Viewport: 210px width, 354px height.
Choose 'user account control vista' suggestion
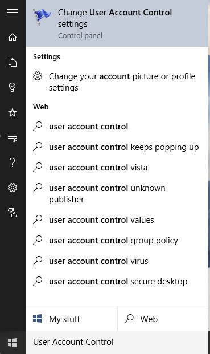117,168
